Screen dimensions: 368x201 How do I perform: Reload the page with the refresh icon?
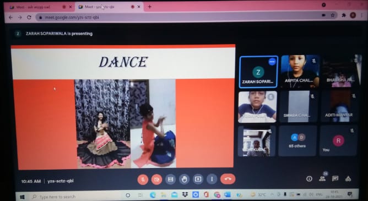point(29,18)
